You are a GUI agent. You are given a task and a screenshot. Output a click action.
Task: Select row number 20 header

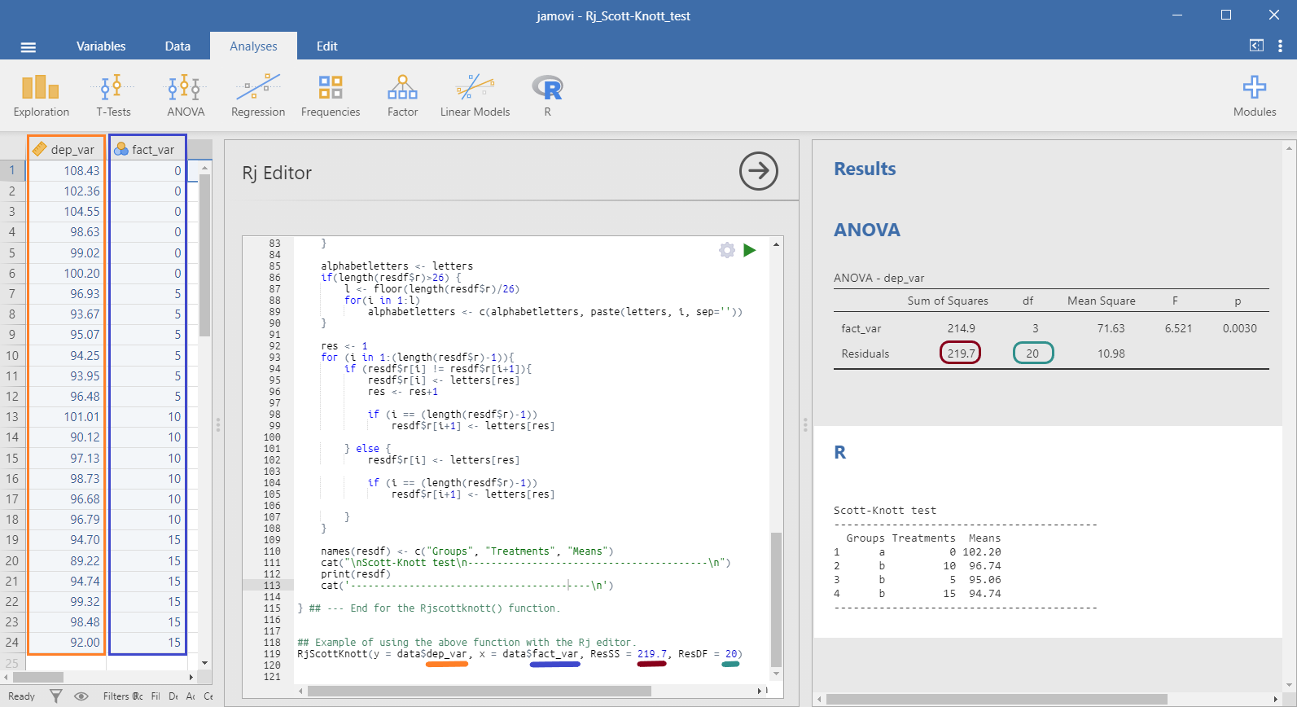tap(12, 560)
